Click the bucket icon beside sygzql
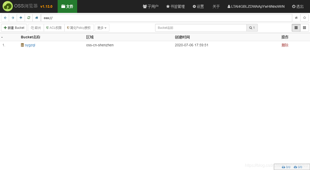Viewport: 310px width, 170px height. pyautogui.click(x=22, y=45)
